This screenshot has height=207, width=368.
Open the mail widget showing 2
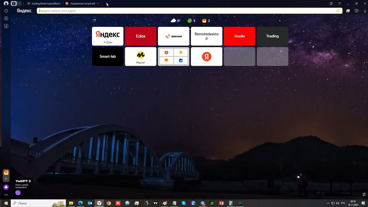pos(206,21)
